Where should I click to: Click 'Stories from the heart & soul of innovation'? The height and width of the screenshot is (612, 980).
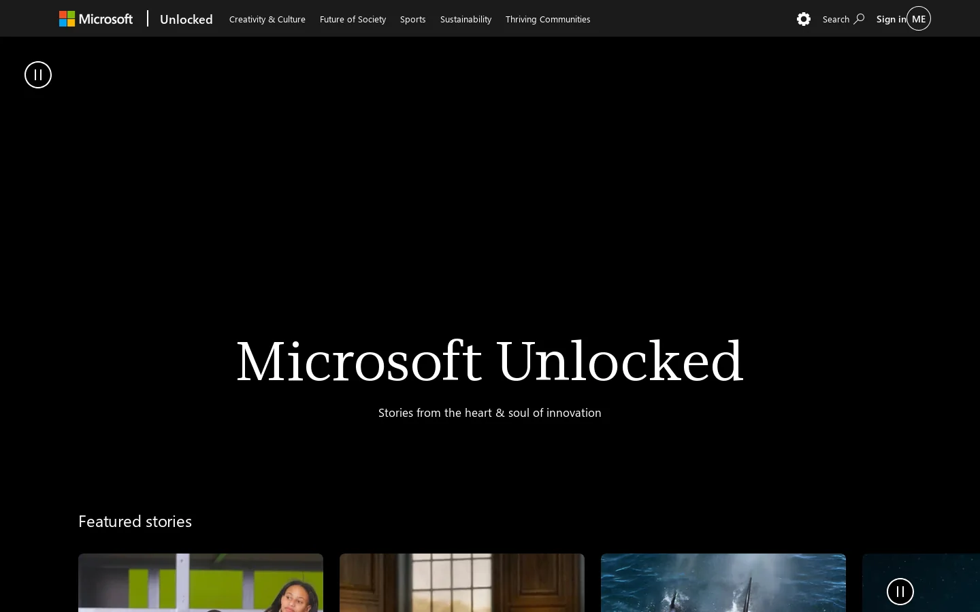490,413
